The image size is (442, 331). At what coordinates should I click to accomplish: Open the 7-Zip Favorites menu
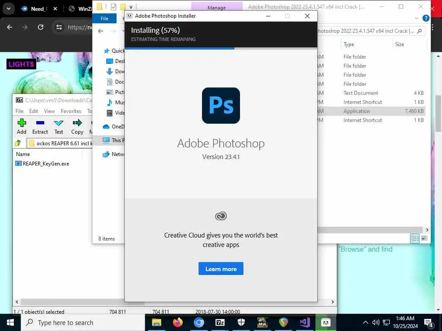point(71,111)
